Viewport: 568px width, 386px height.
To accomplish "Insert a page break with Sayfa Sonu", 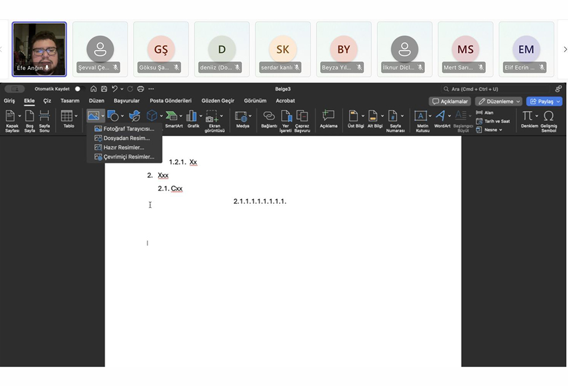I will (x=44, y=121).
